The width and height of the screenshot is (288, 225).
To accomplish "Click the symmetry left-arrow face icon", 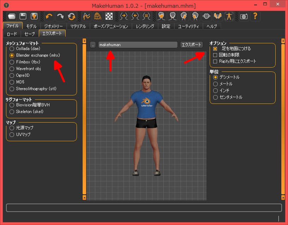I will click(x=135, y=16).
